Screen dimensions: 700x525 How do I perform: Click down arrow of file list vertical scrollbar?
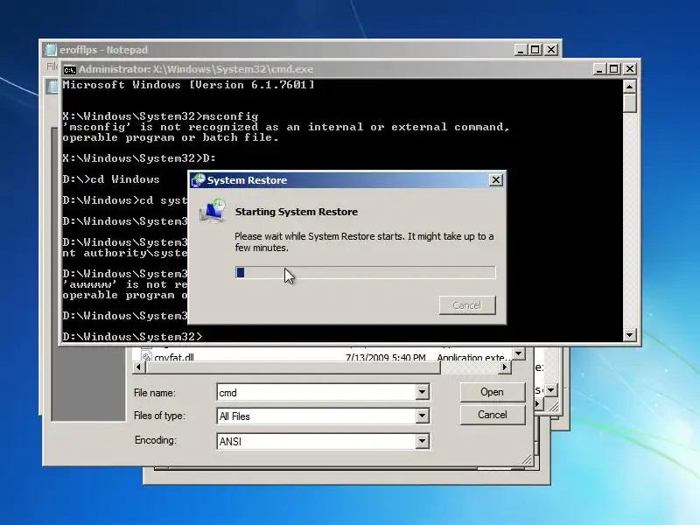[x=518, y=354]
